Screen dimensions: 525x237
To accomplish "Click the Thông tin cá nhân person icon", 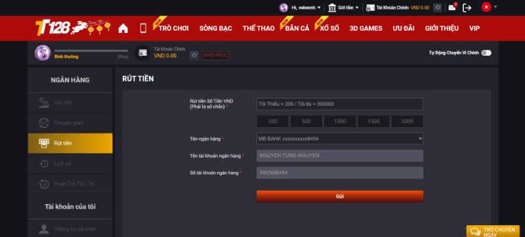I will pos(44,229).
